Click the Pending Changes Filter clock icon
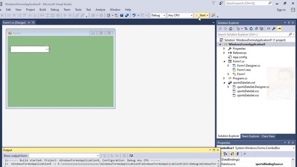297x167 pixels. [238, 29]
